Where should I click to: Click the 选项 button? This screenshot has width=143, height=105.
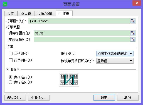click(15, 97)
